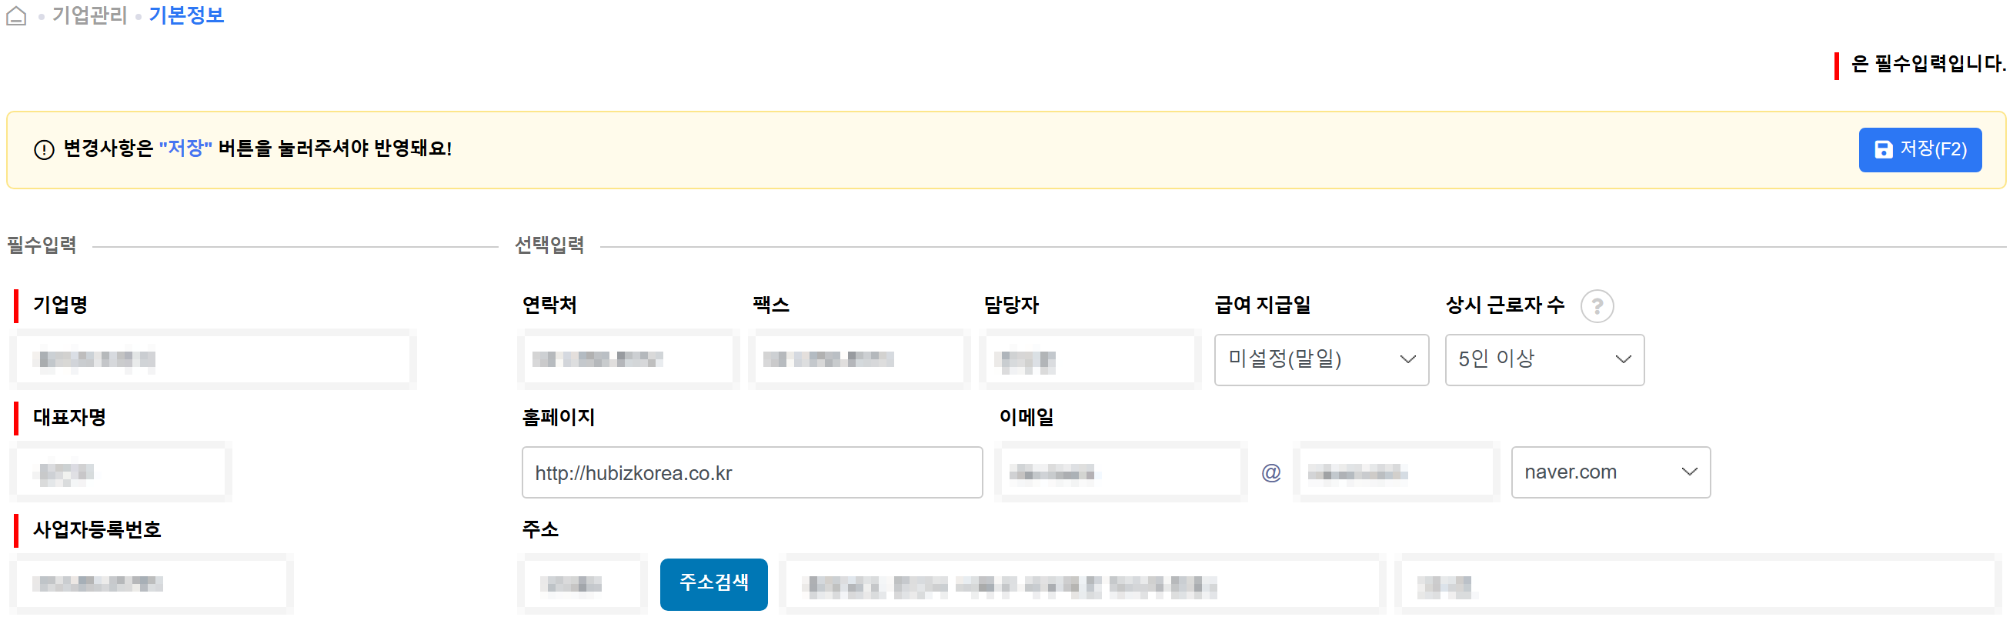Click the 담당자 input field
This screenshot has width=2013, height=617.
pyautogui.click(x=1090, y=359)
